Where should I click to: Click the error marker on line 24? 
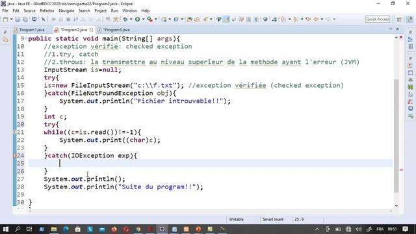tap(14, 155)
